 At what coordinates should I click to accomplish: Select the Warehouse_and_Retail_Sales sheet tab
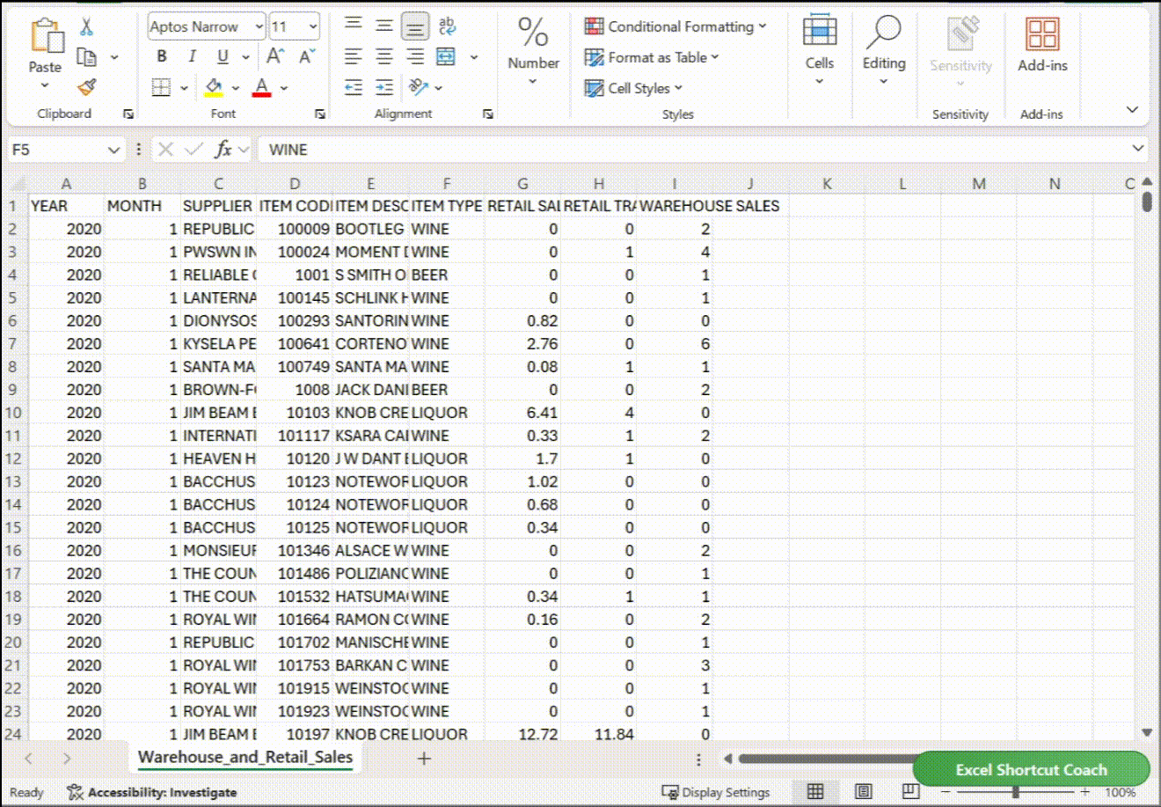245,757
